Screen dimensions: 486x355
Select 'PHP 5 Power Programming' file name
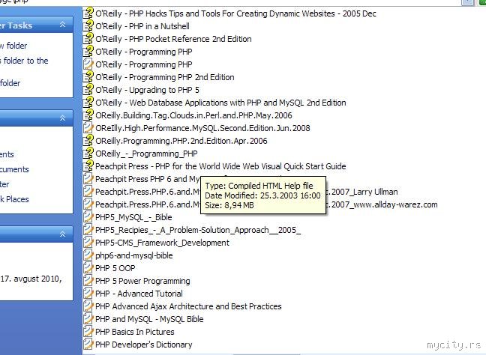click(x=142, y=281)
